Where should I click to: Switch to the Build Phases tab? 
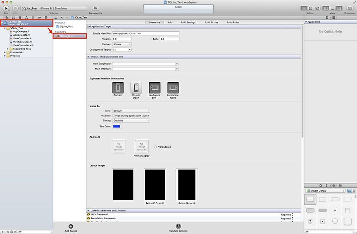pyautogui.click(x=211, y=22)
